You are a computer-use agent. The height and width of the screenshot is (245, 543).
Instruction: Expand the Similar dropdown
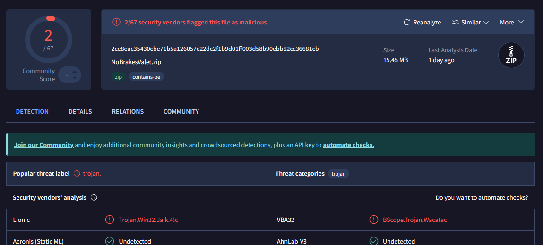click(470, 23)
